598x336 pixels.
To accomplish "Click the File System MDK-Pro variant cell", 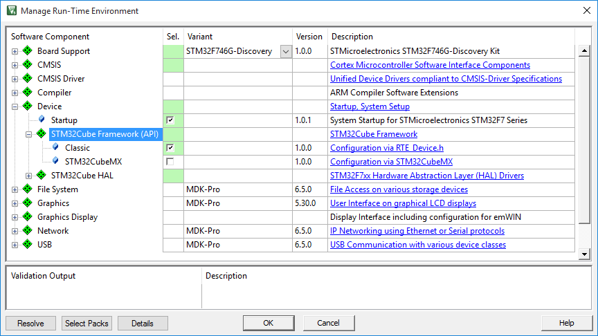I will point(238,189).
